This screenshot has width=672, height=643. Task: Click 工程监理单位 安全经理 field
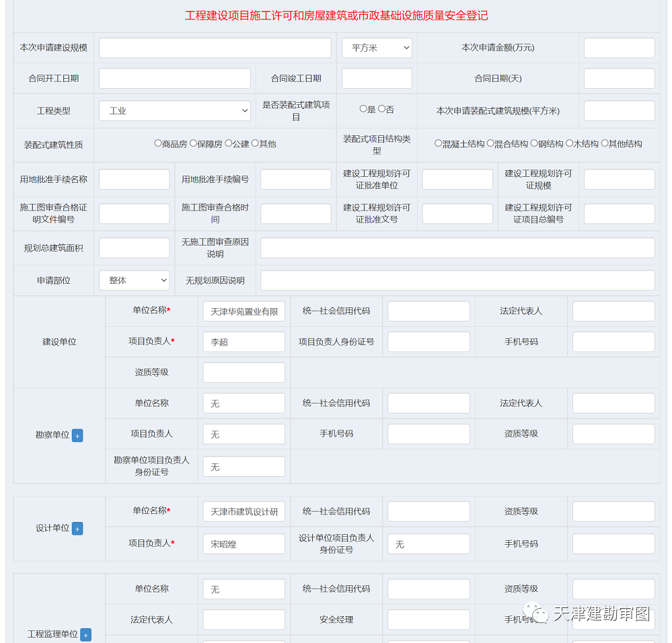tap(428, 620)
